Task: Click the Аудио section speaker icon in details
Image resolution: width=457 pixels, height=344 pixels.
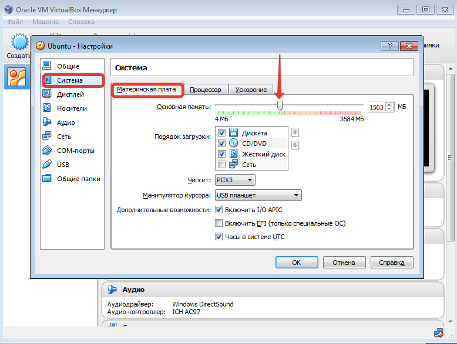Action: (x=112, y=289)
